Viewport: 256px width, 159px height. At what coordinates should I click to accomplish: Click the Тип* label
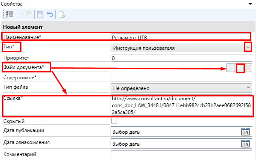9,47
